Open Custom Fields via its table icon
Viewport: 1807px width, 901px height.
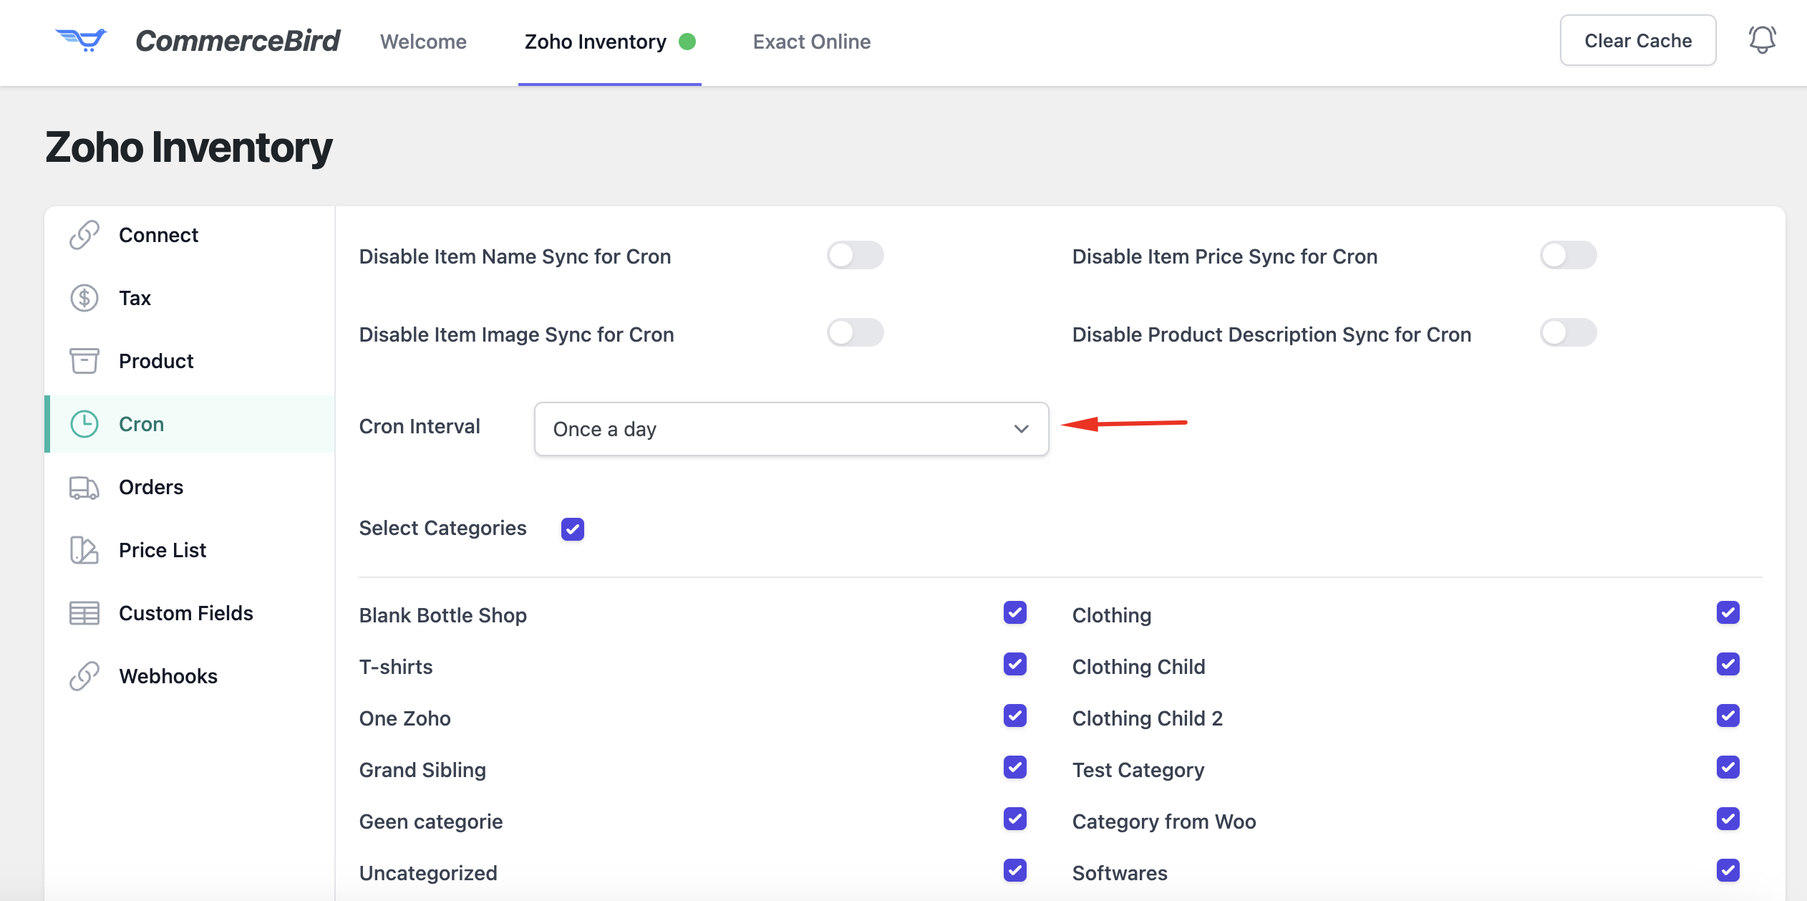point(84,613)
